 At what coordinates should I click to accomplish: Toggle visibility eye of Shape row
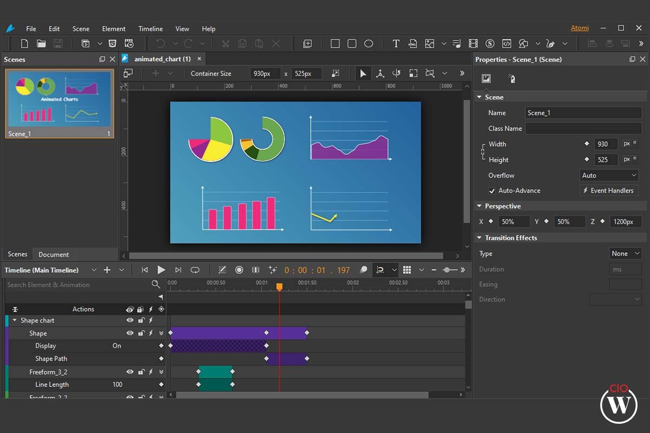pos(130,333)
